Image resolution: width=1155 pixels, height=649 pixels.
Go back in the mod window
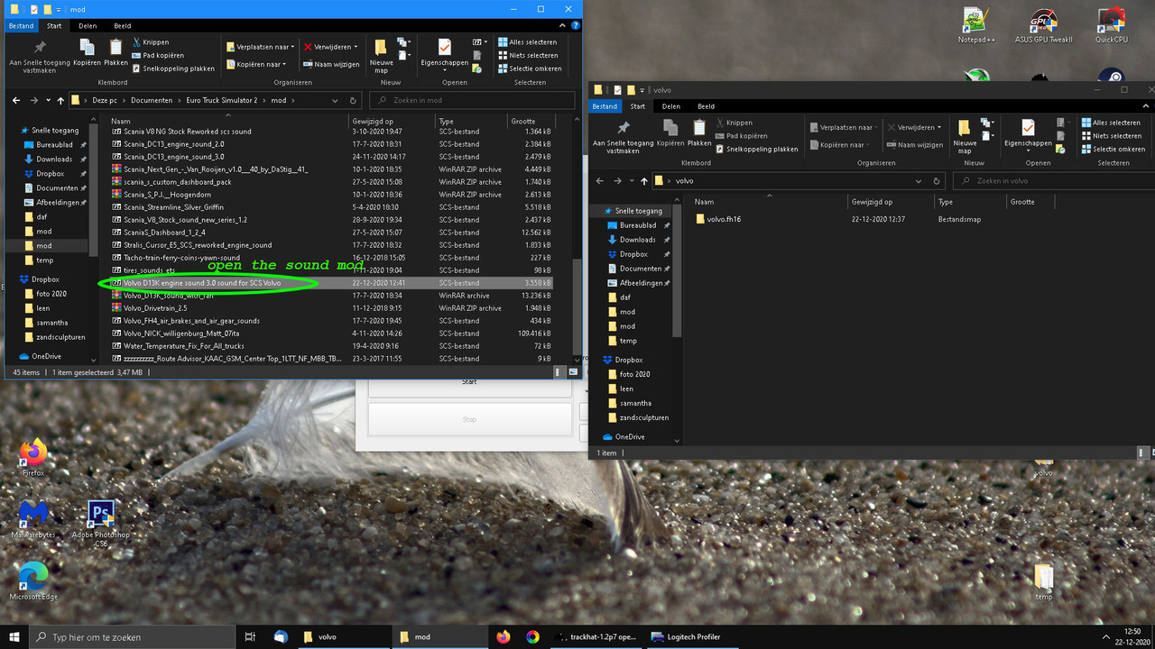point(16,100)
